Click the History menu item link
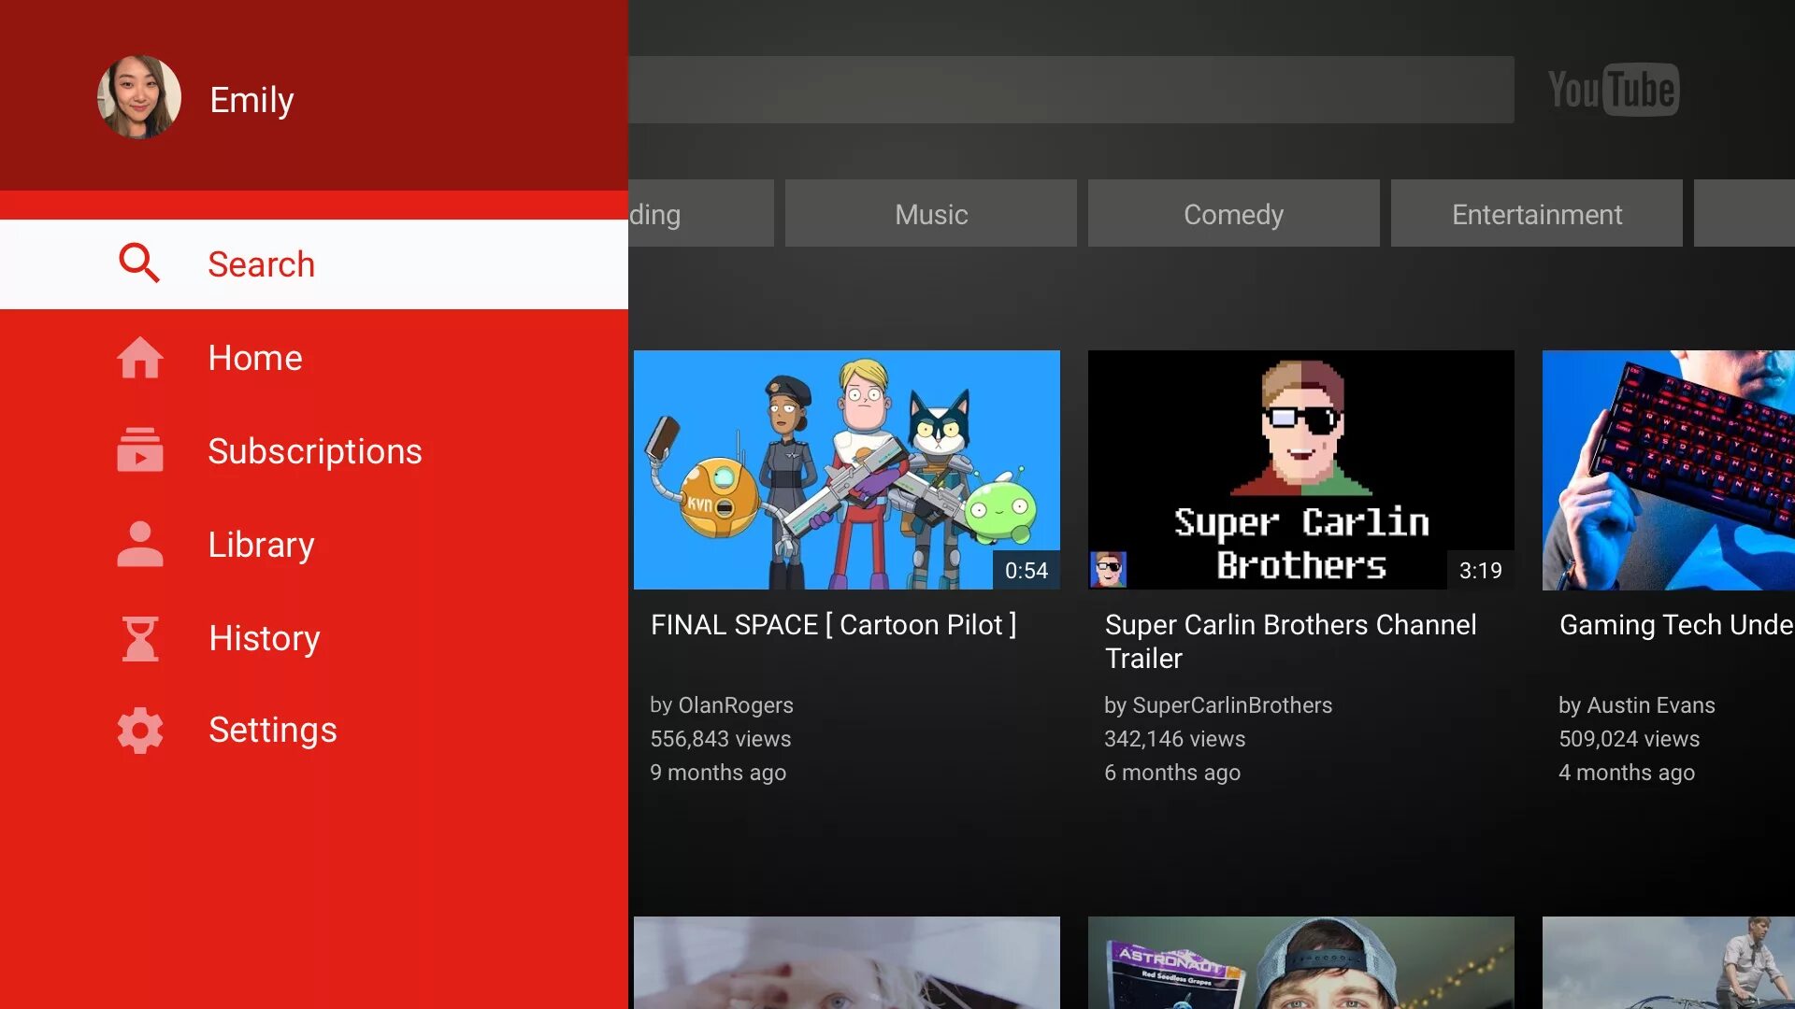 click(x=266, y=637)
